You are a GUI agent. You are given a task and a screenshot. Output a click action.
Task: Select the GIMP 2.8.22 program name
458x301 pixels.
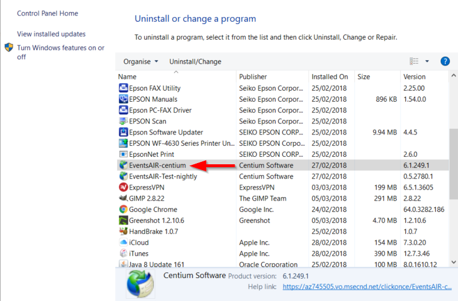(x=146, y=198)
